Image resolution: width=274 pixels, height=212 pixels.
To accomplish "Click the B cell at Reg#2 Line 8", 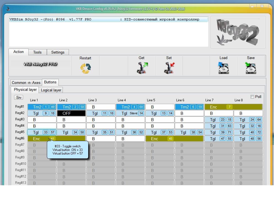I will coord(248,113).
